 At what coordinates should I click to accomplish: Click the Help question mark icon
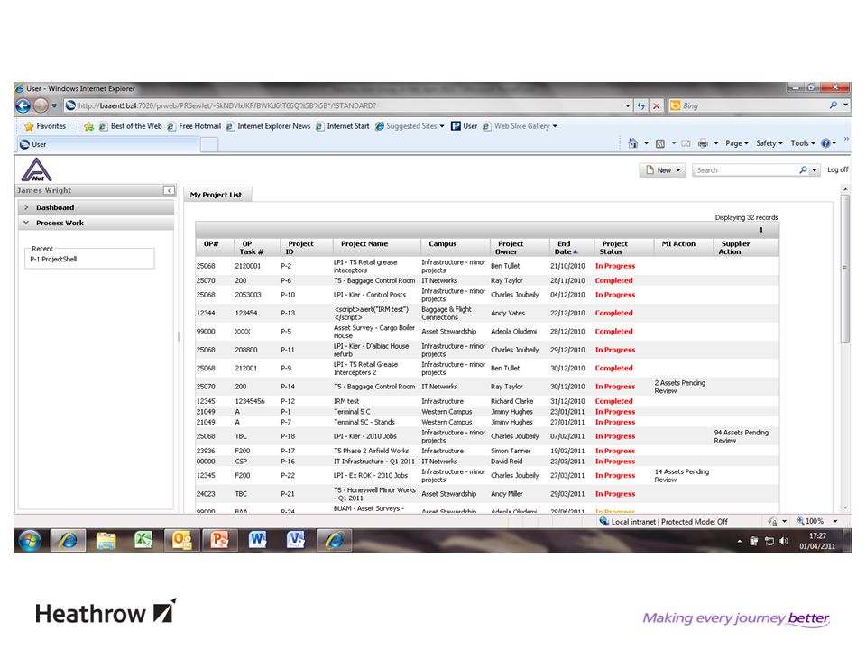point(825,143)
